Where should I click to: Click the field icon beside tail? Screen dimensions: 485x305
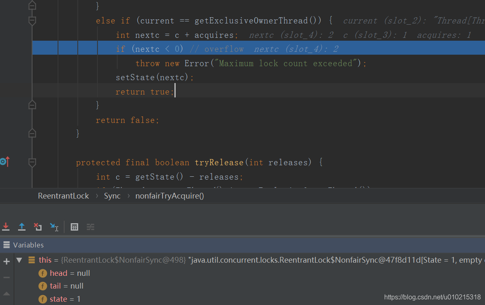[x=43, y=286]
